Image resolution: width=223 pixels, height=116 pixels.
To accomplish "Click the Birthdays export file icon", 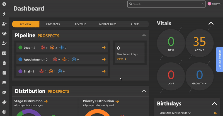I will coord(215,113).
